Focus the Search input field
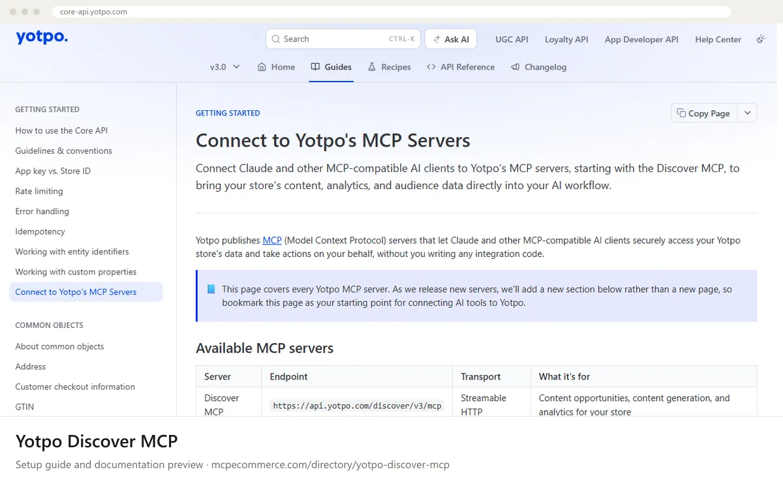This screenshot has height=489, width=783. pos(343,39)
